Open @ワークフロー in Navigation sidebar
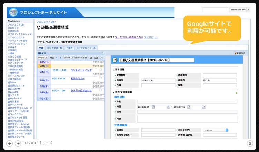 pyautogui.click(x=16, y=114)
